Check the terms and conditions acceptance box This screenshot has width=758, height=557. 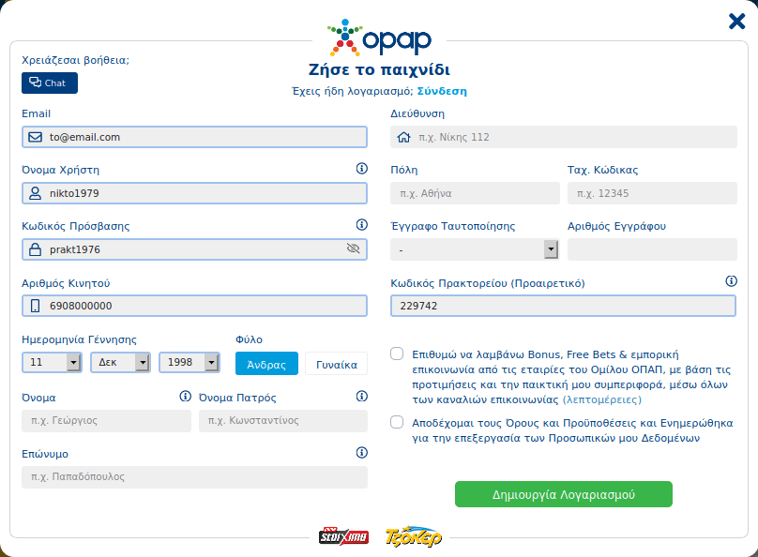397,422
